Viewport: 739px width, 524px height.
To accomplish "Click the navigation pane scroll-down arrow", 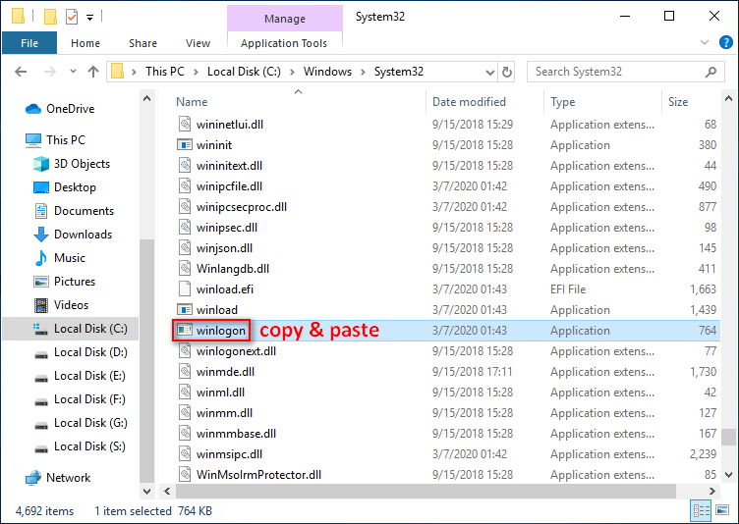I will (147, 491).
